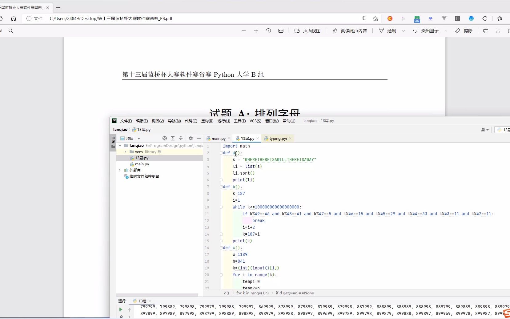510x319 pixels.
Task: Open the VCS(S) menu in PyCharm
Action: click(x=255, y=121)
